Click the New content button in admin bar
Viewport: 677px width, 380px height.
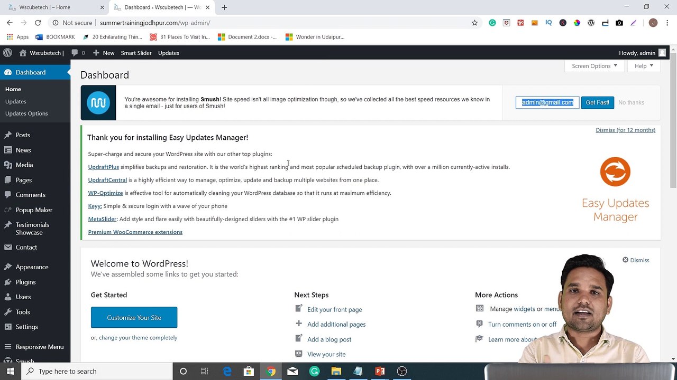[104, 53]
